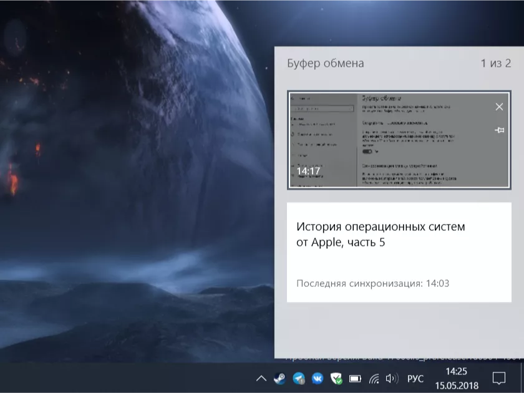Open the volume speaker control
Image resolution: width=524 pixels, height=393 pixels.
[x=392, y=378]
